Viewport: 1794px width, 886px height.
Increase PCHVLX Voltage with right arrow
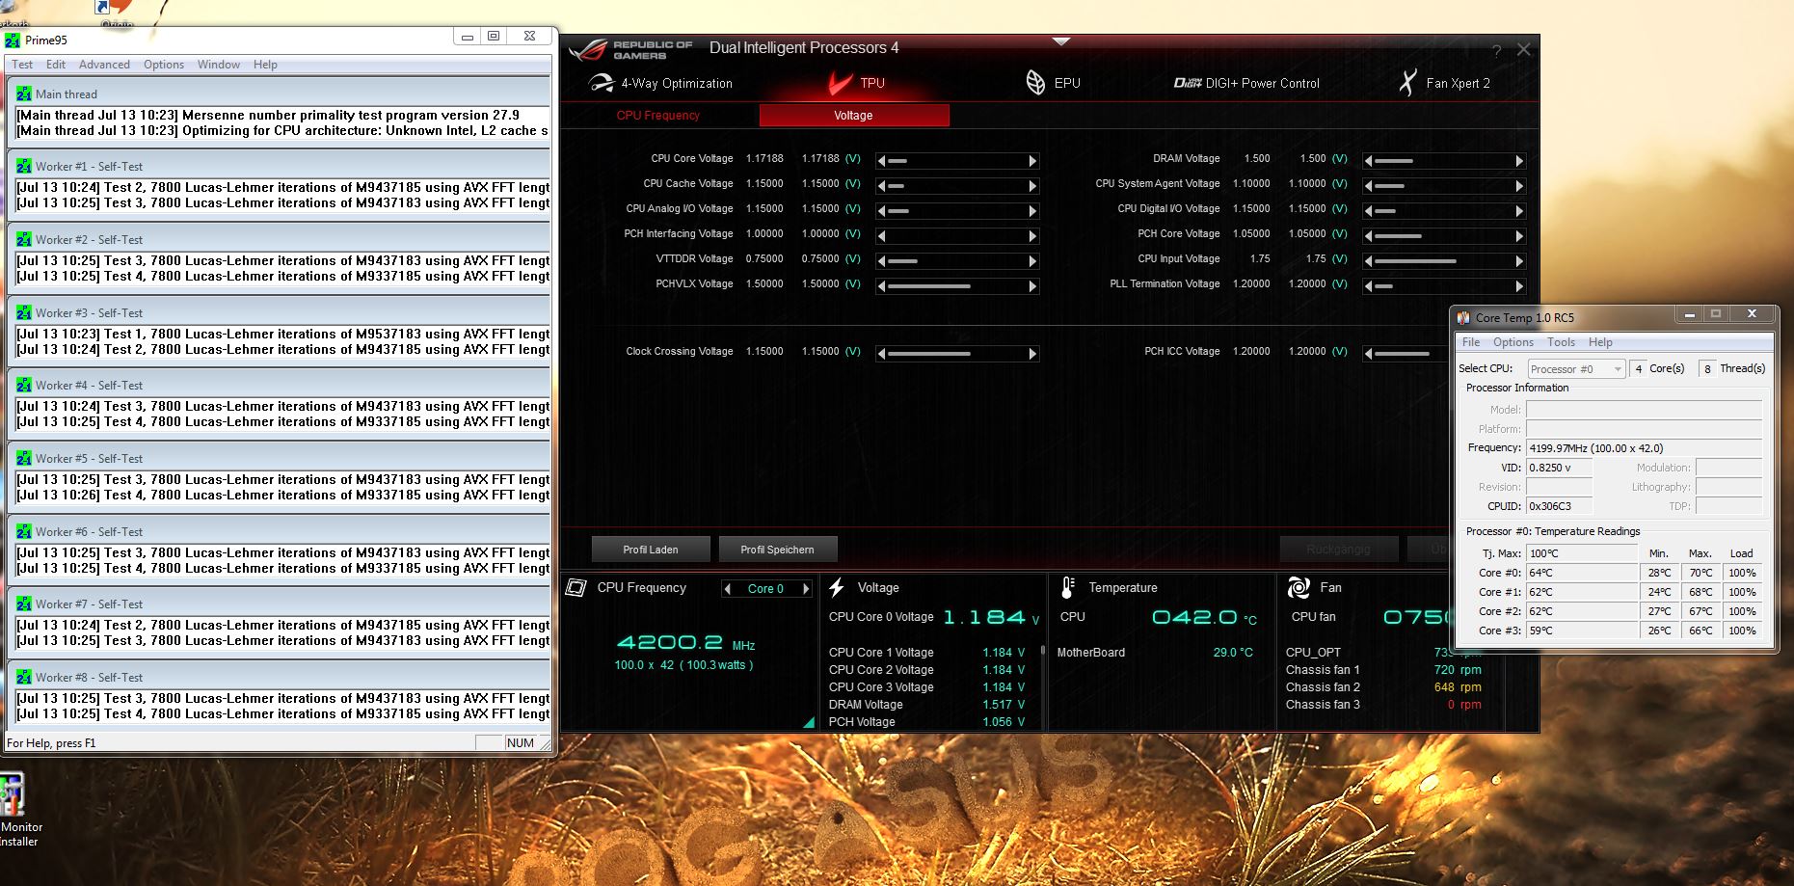coord(1032,286)
